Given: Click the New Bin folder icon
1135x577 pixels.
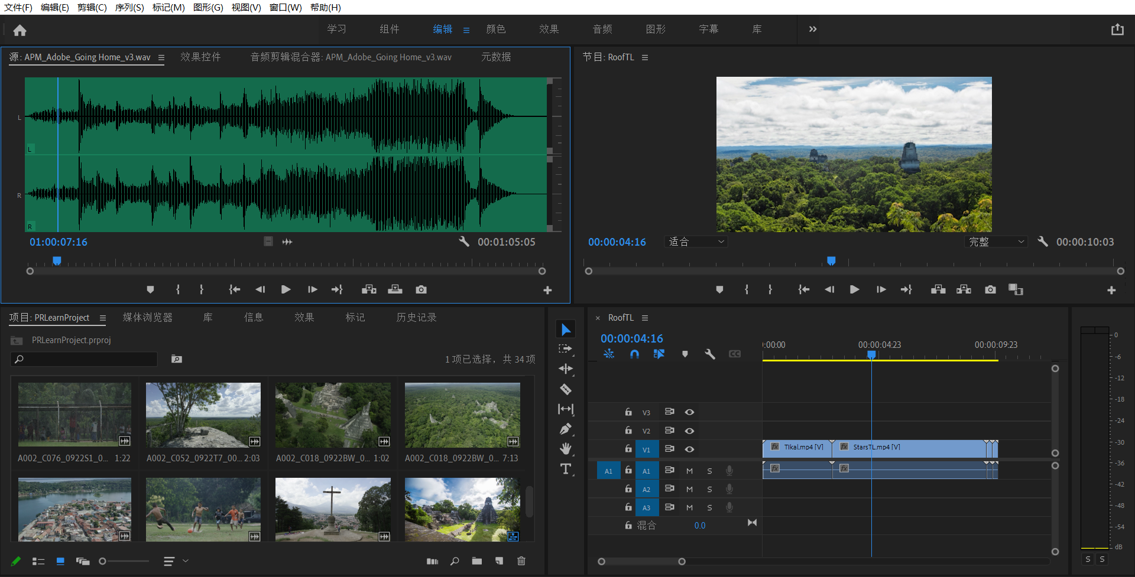Looking at the screenshot, I should coord(477,561).
